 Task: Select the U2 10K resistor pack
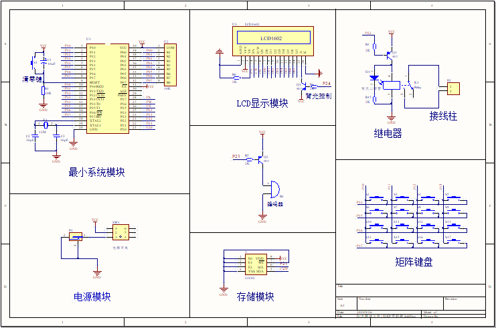click(x=170, y=65)
